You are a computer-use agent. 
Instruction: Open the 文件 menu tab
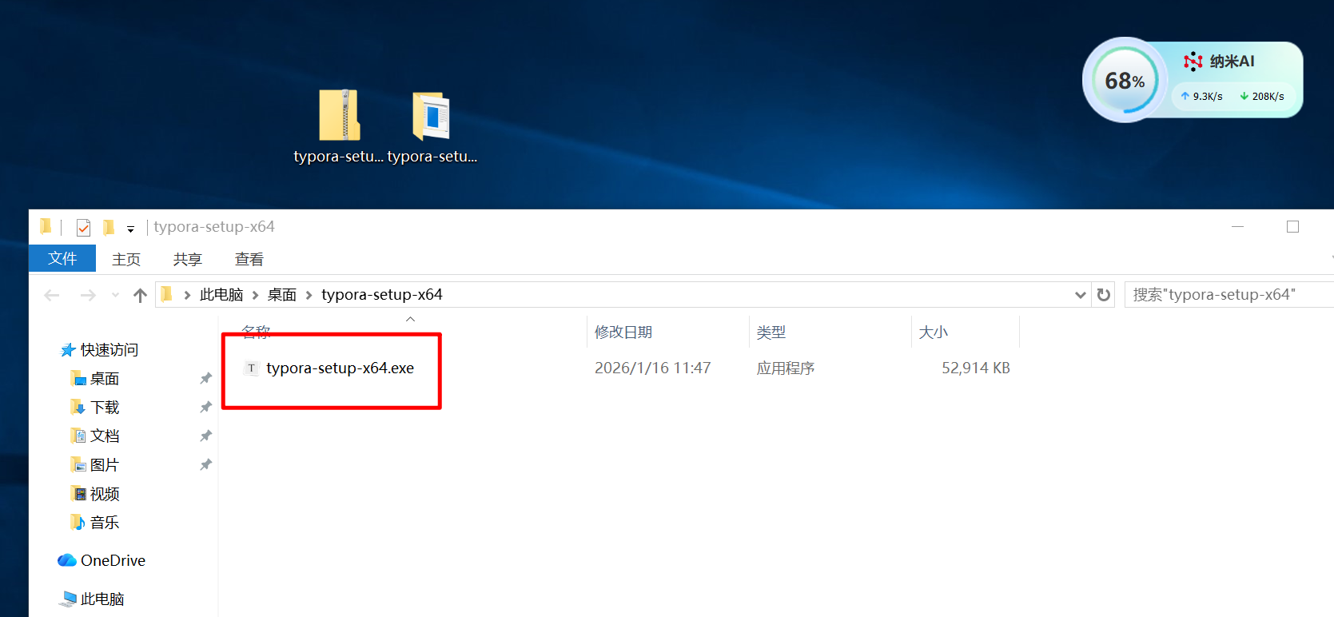click(62, 259)
